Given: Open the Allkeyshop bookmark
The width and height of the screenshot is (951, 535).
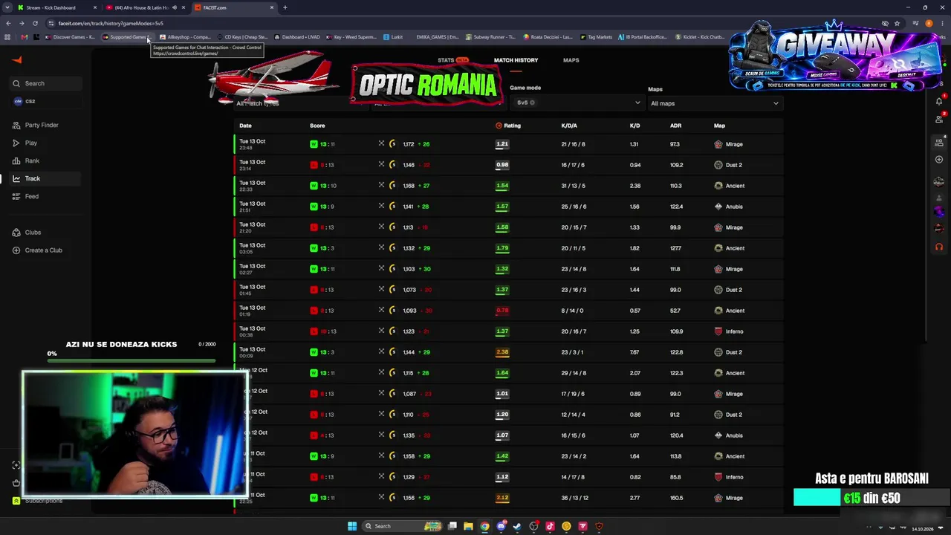Looking at the screenshot, I should point(186,37).
